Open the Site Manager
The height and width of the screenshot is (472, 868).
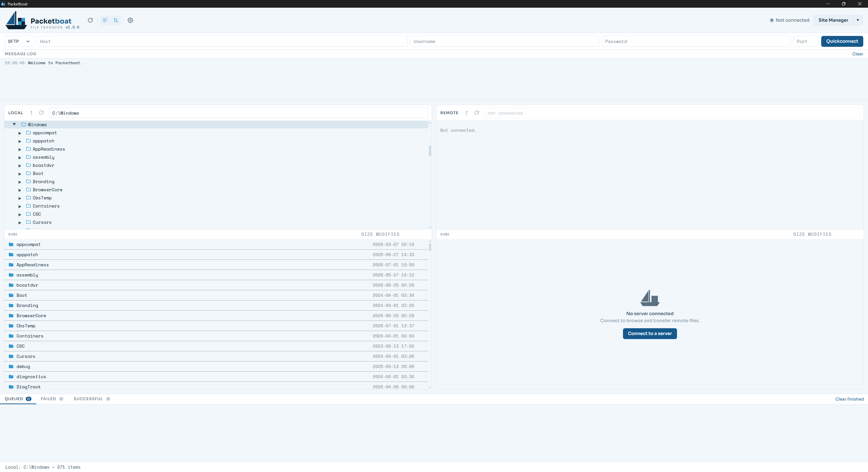(x=833, y=20)
